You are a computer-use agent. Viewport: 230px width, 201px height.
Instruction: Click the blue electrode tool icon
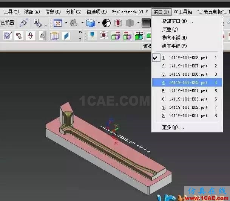(x=92, y=35)
